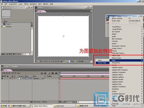Open the 50% magnification dropdown
This screenshot has width=144, height=108.
pyautogui.click(x=44, y=61)
